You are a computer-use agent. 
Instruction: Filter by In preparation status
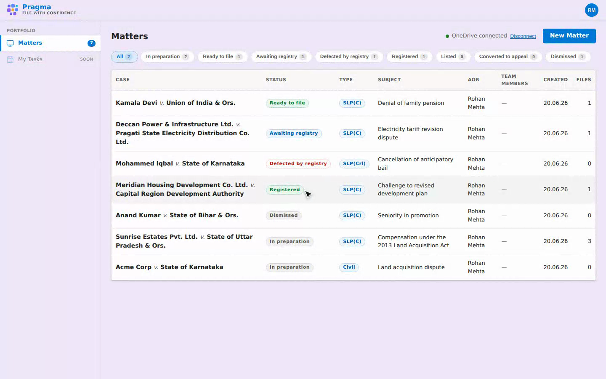167,57
